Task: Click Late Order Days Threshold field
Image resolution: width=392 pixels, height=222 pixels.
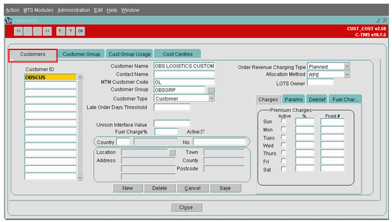Action: pos(172,107)
